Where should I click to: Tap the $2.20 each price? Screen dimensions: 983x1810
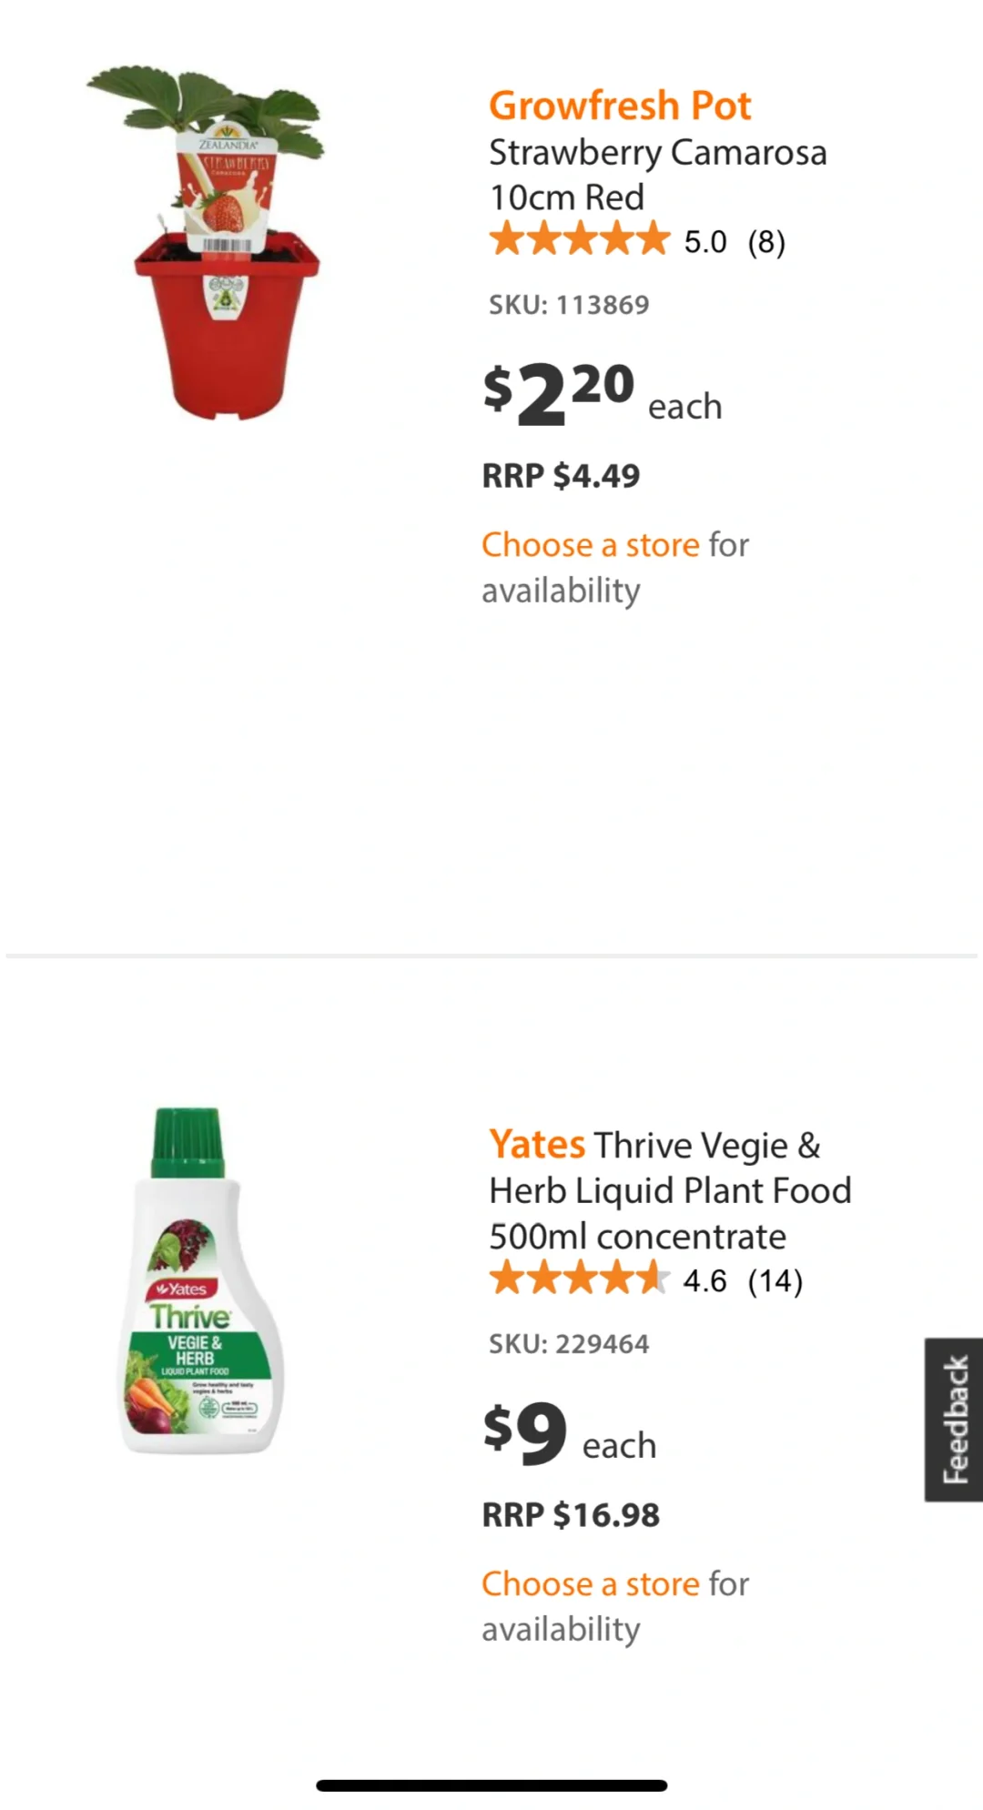602,395
